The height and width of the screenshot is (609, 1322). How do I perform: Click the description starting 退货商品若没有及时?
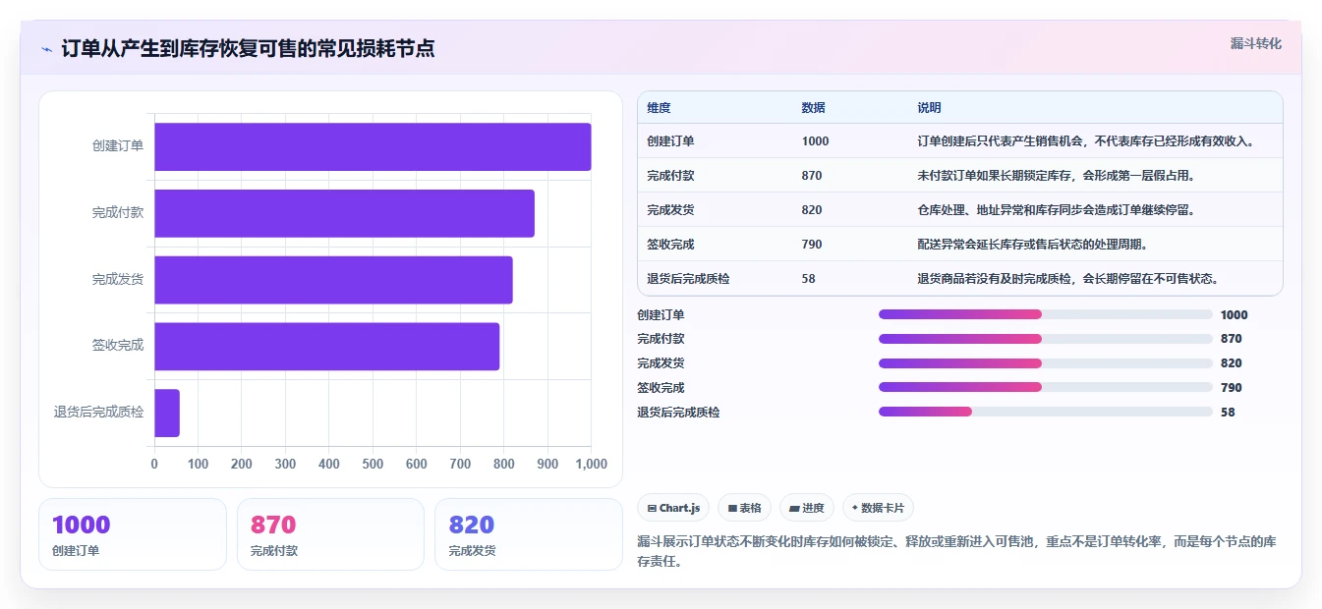point(1068,279)
